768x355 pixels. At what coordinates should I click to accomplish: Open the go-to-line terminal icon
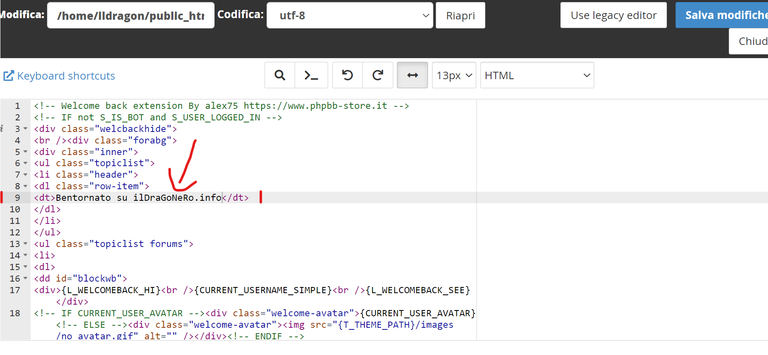coord(311,75)
